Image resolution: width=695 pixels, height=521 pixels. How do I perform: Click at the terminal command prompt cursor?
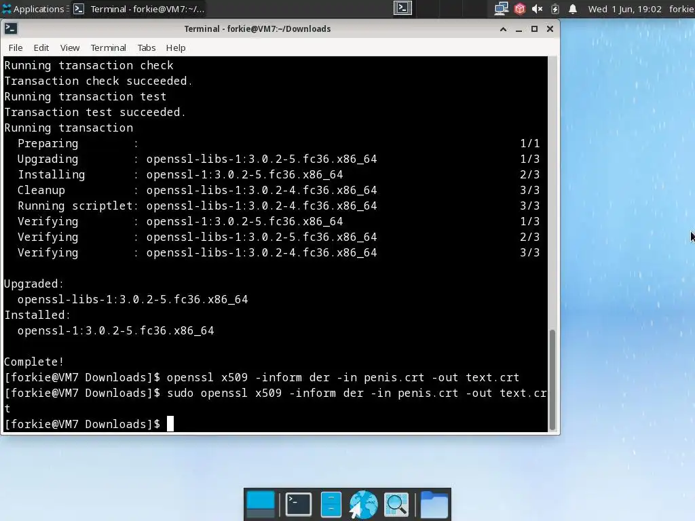[170, 424]
